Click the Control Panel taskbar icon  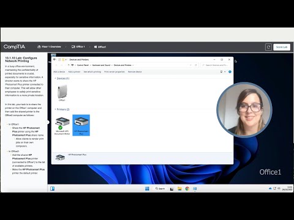click(195, 189)
